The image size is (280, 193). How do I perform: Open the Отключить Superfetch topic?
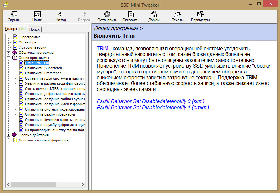tap(43, 68)
